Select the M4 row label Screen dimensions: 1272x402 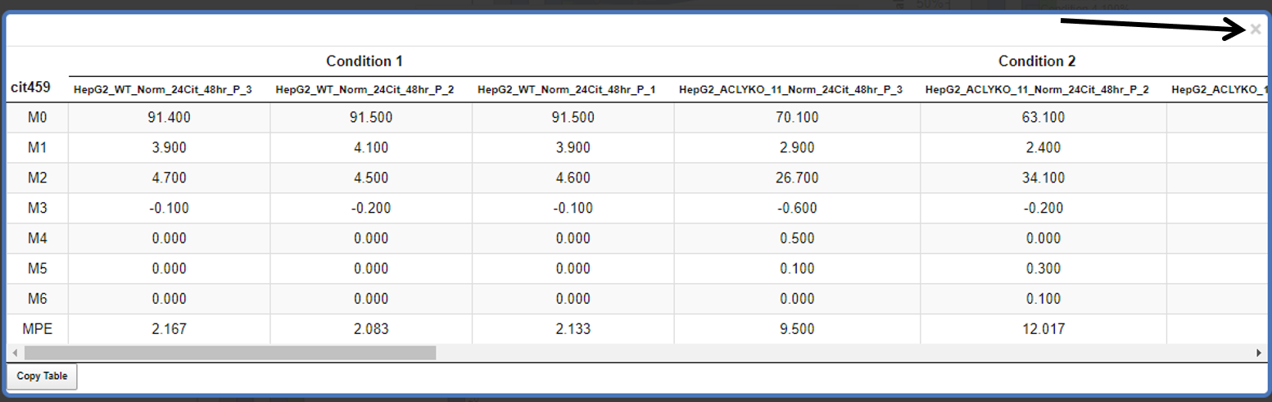38,238
